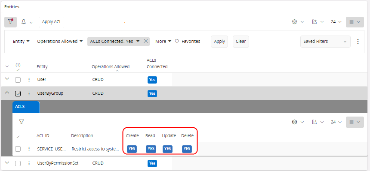Click the User entity name
The height and width of the screenshot is (171, 370).
click(42, 80)
